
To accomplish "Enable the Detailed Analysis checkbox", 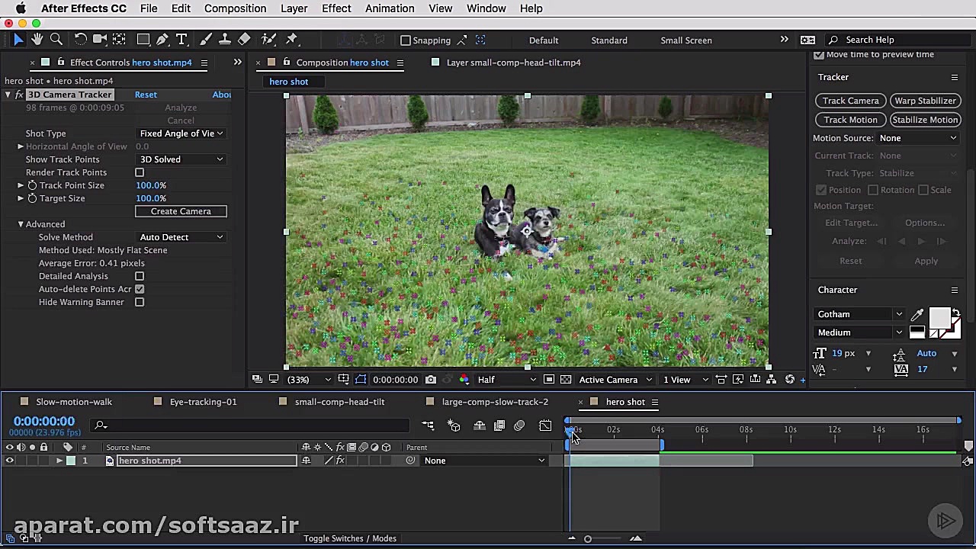I will click(140, 276).
